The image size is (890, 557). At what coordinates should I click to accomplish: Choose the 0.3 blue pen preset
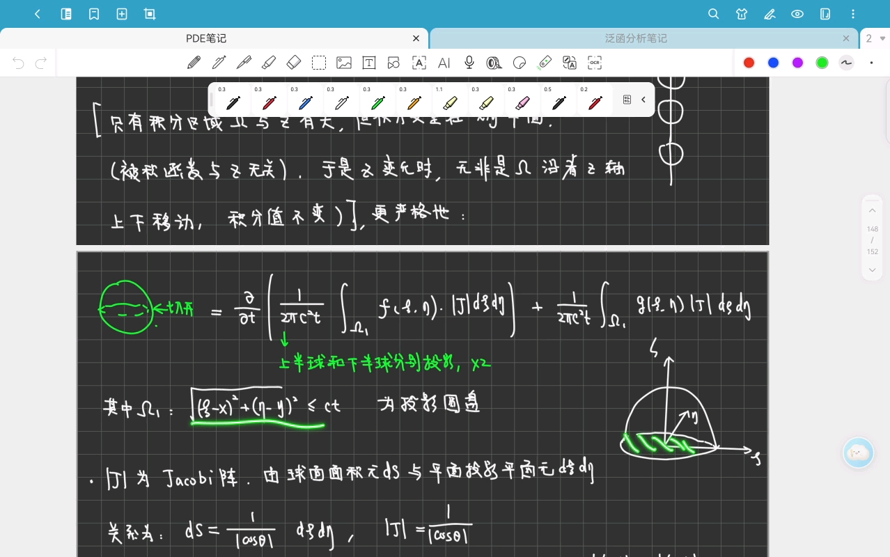click(305, 100)
